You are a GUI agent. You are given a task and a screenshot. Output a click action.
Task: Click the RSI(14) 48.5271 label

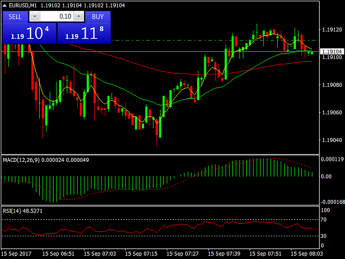tap(23, 211)
